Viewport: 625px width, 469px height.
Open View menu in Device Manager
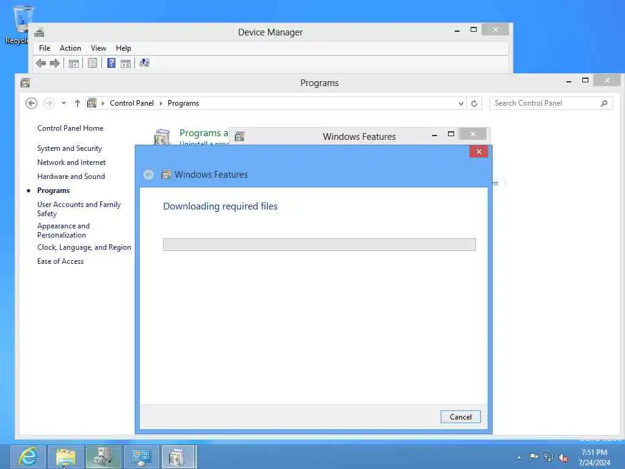[x=98, y=48]
